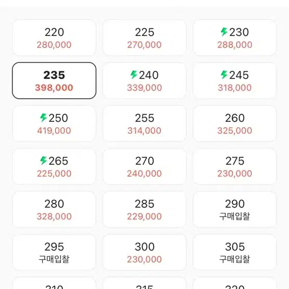Image resolution: width=289 pixels, height=289 pixels.
Task: Tap the 339,000 price under 240
Action: [144, 87]
